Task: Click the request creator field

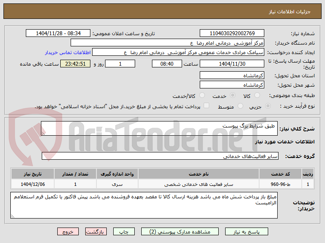Action: coord(178,52)
